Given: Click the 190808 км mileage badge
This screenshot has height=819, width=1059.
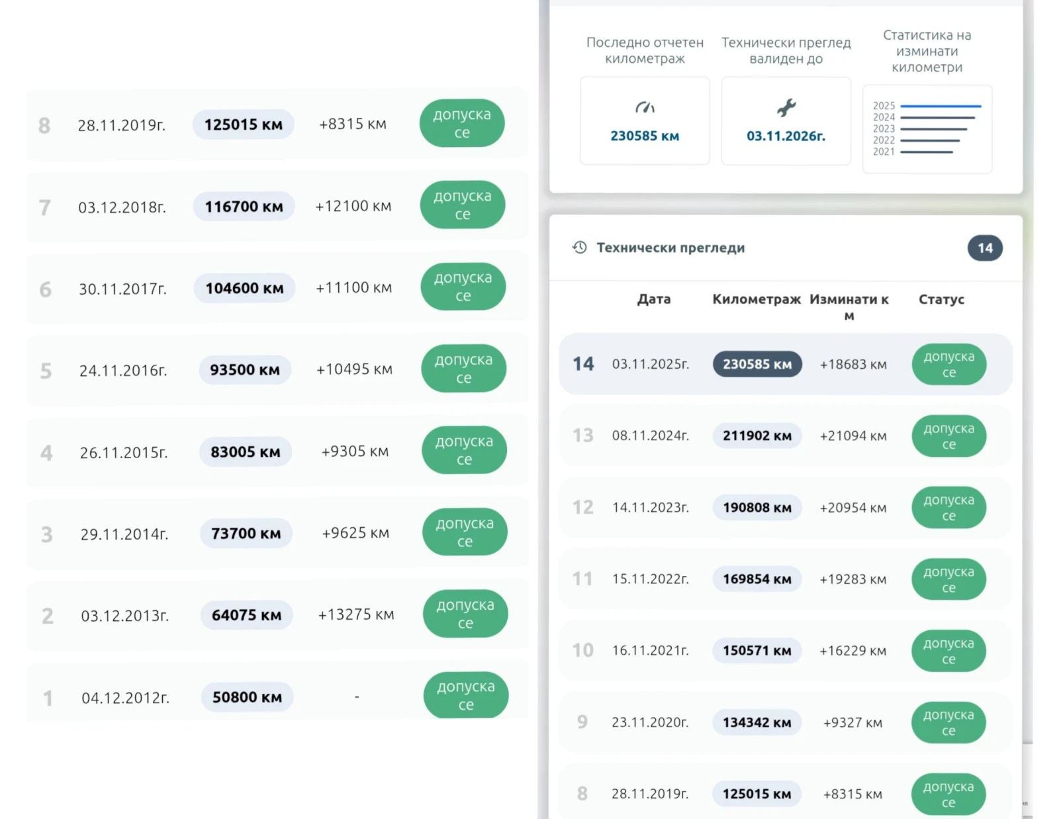Looking at the screenshot, I should point(757,508).
